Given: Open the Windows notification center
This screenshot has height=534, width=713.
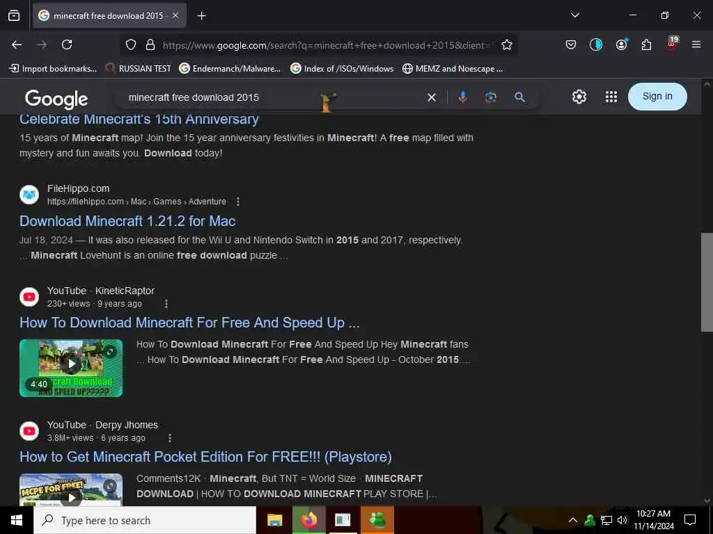Looking at the screenshot, I should pyautogui.click(x=690, y=520).
